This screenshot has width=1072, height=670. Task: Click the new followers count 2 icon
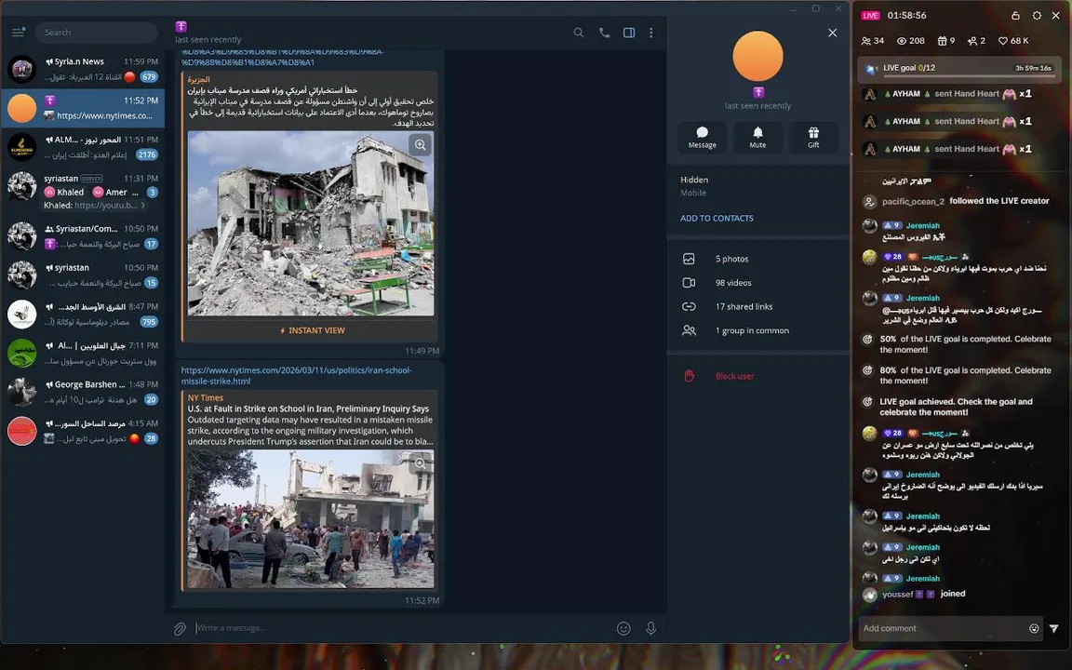click(x=972, y=40)
